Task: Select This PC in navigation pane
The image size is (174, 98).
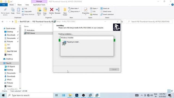Action: tap(9, 63)
